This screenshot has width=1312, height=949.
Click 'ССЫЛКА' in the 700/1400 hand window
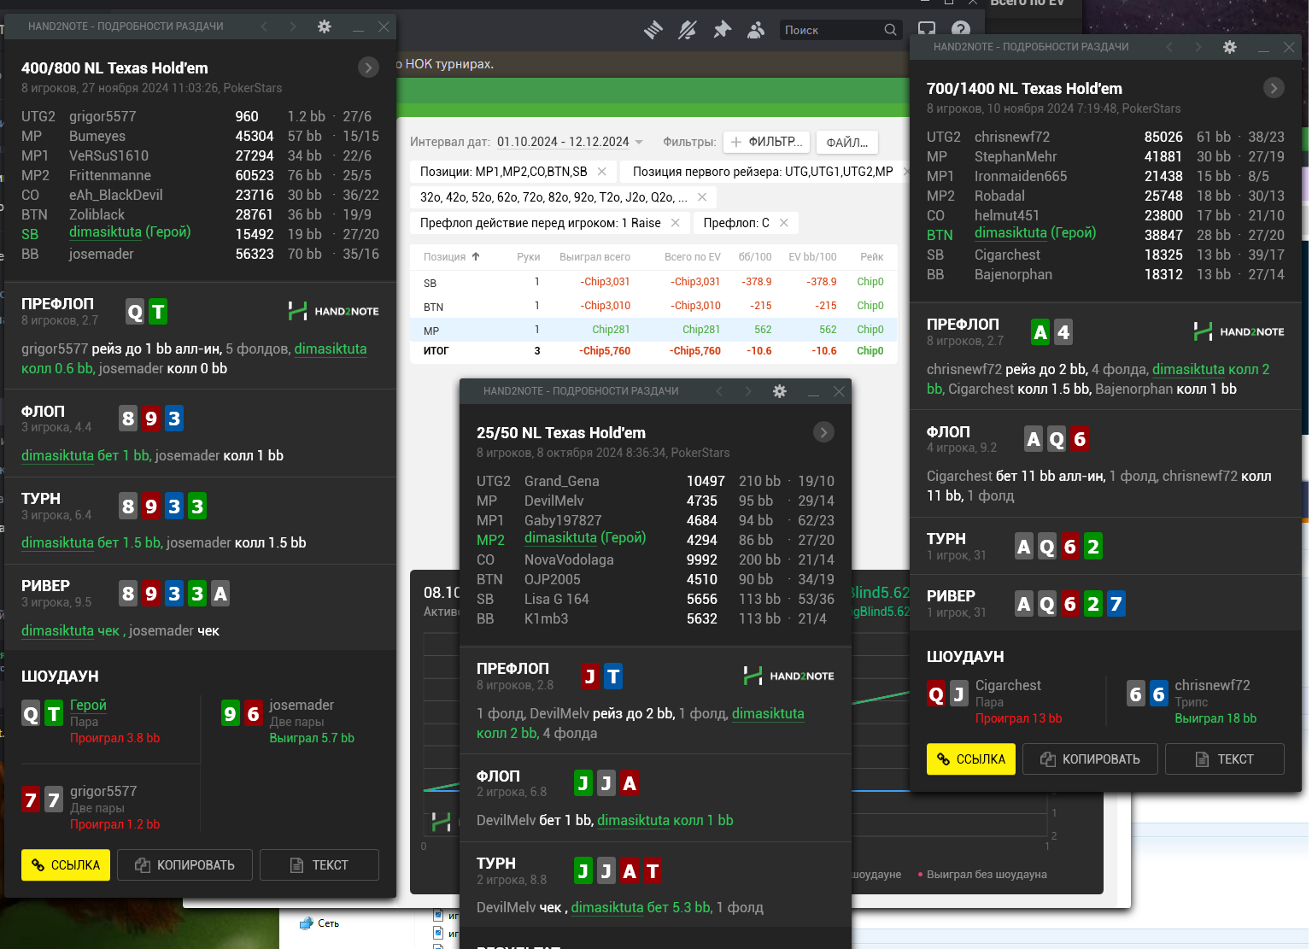coord(971,759)
